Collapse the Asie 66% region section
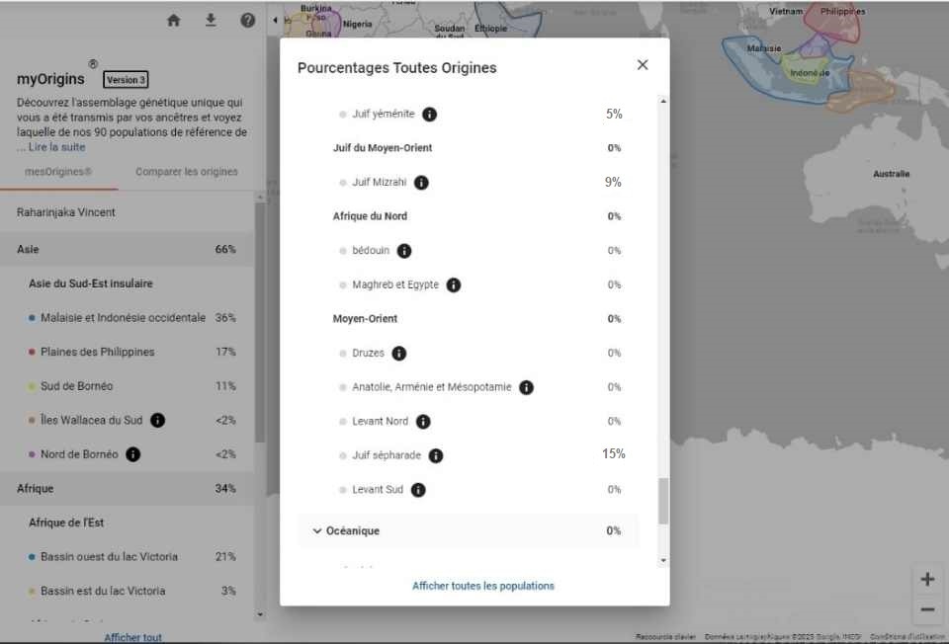949x644 pixels. 127,249
